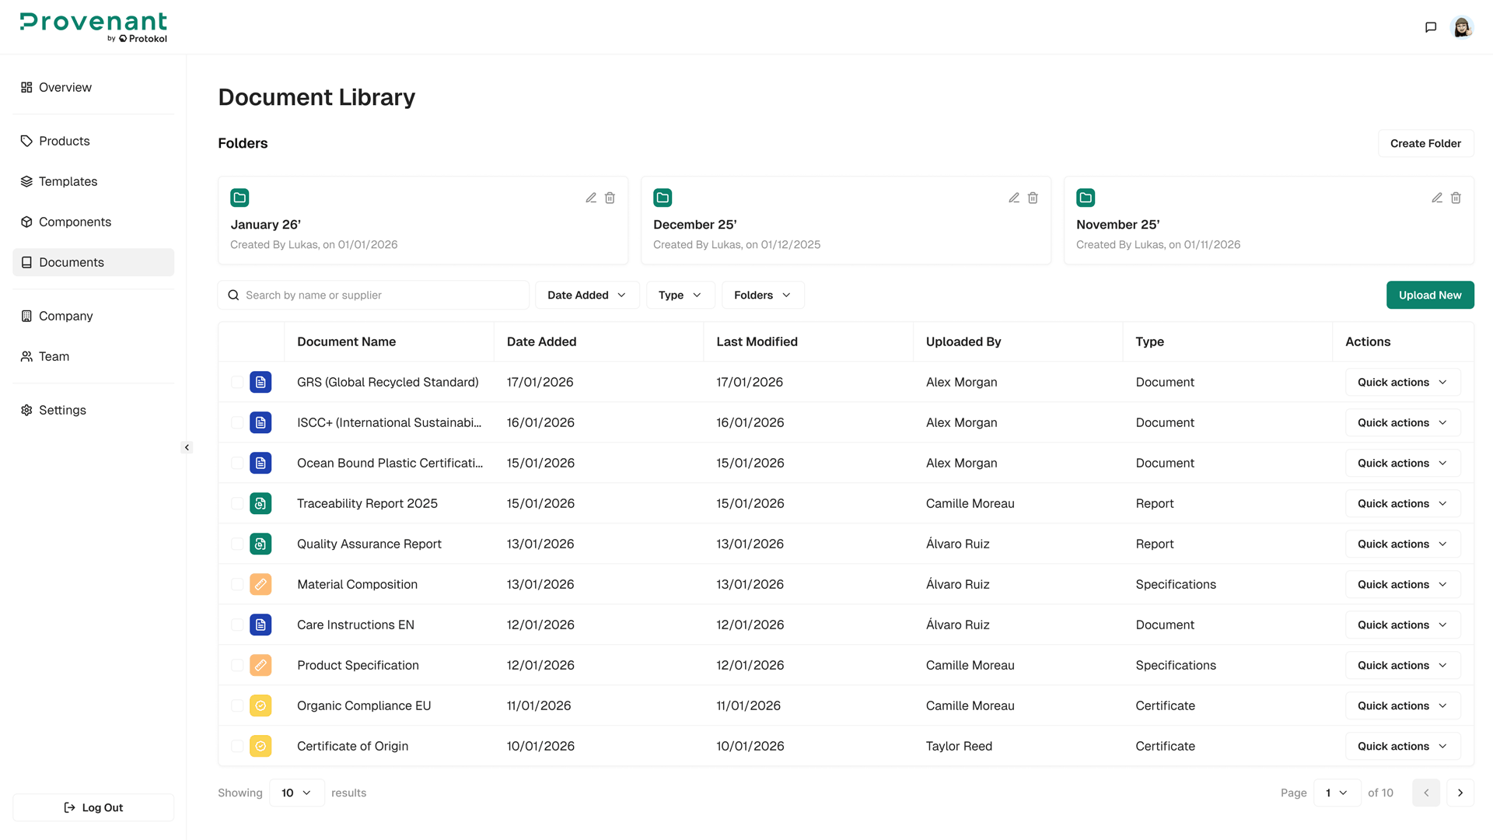This screenshot has height=840, width=1493.
Task: Open Quick actions for Care Instructions EN
Action: tap(1401, 625)
